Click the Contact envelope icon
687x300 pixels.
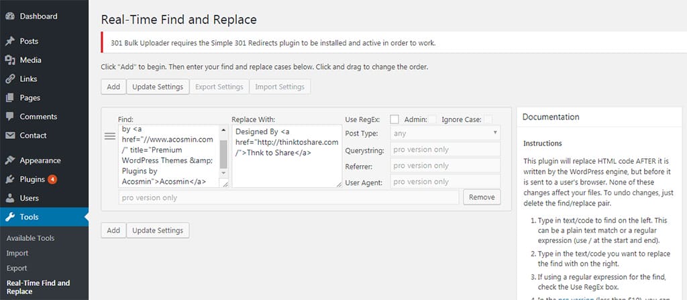point(10,136)
